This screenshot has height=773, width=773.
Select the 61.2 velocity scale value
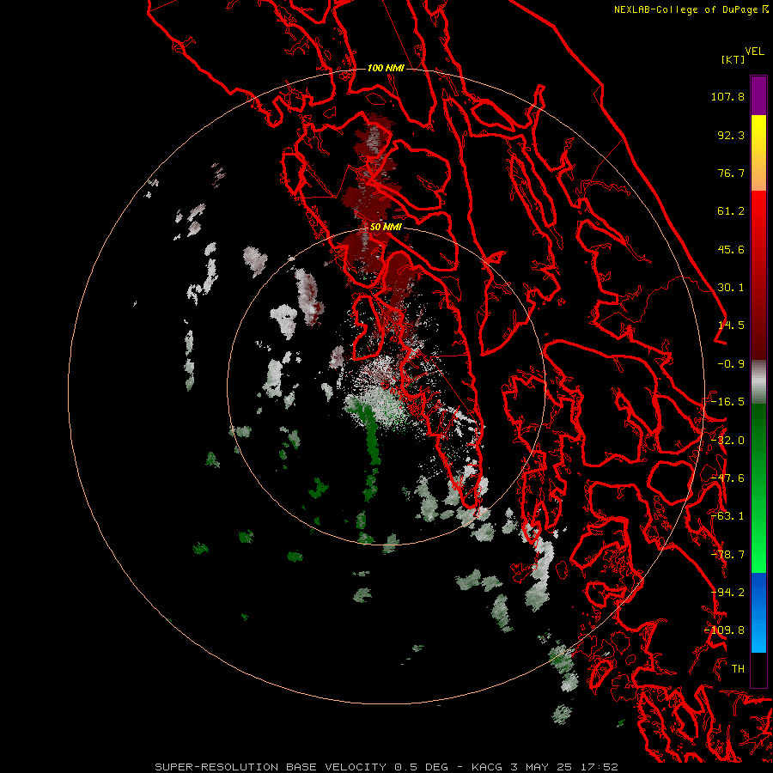tap(731, 211)
